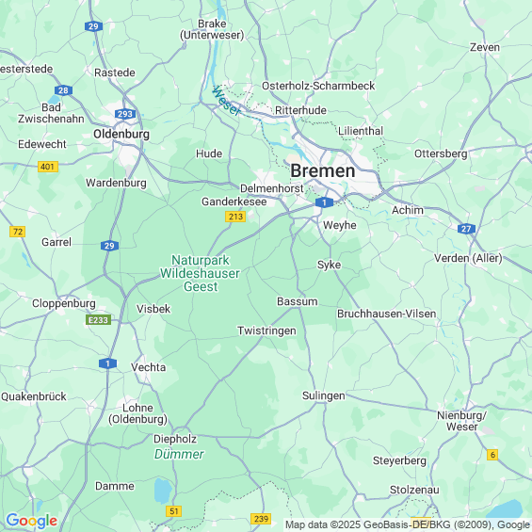Select Naturpark Wildeshauser Geest label
532x532 pixels.
click(x=201, y=273)
